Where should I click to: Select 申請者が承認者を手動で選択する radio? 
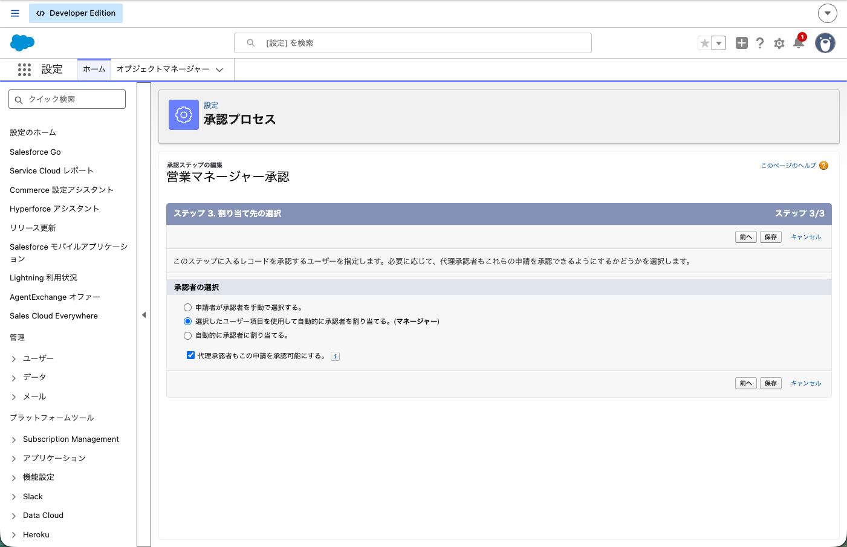(x=188, y=308)
